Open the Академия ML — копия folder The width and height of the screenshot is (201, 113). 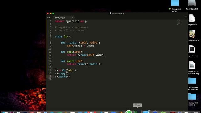click(192, 81)
